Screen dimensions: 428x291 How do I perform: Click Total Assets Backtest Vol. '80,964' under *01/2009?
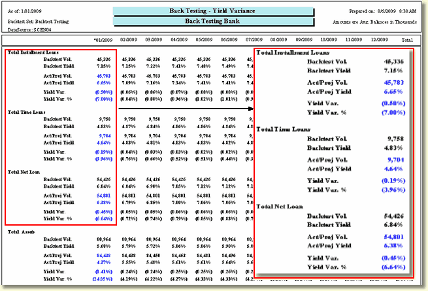click(x=104, y=239)
